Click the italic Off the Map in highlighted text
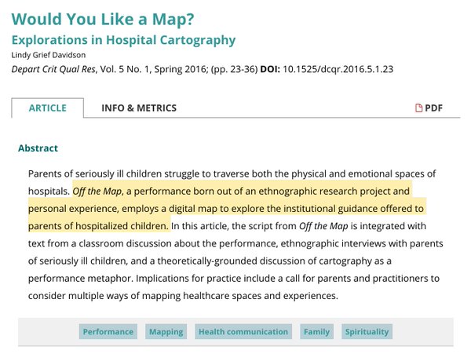The height and width of the screenshot is (354, 471). click(97, 192)
